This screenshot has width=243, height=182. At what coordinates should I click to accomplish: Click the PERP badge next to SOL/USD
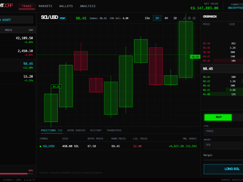(x=63, y=18)
